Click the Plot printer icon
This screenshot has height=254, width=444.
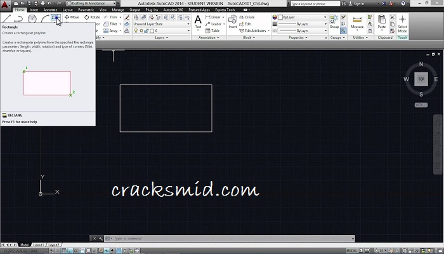42,3
